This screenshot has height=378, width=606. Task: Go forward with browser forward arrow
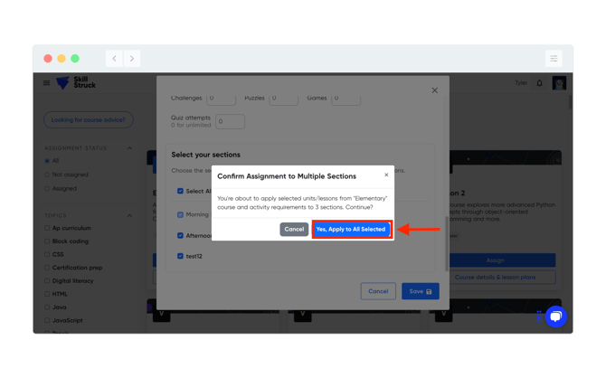click(132, 59)
